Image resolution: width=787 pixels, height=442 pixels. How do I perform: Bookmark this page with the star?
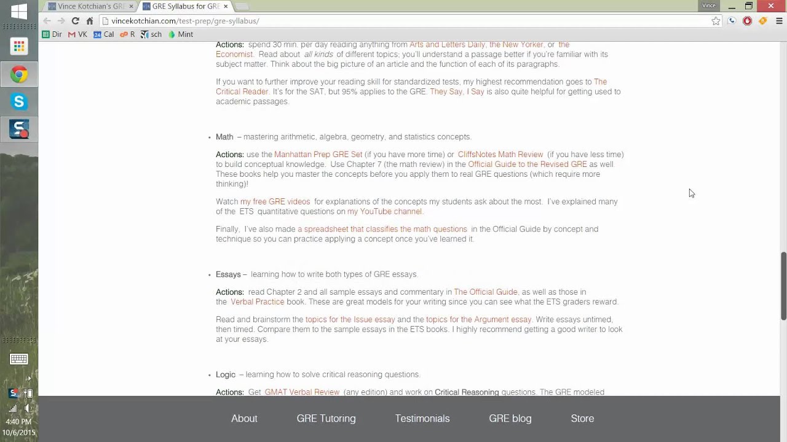716,21
